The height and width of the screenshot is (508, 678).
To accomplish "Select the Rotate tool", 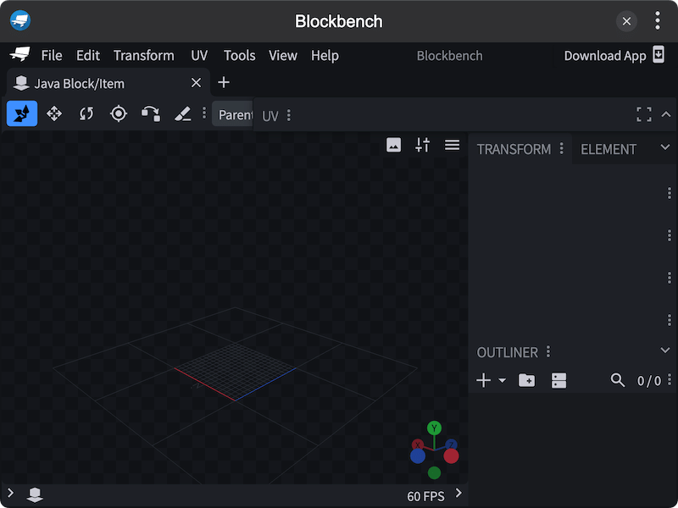I will coord(86,113).
